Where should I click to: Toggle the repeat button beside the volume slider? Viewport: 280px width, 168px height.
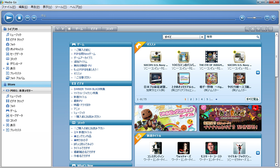(x=267, y=18)
